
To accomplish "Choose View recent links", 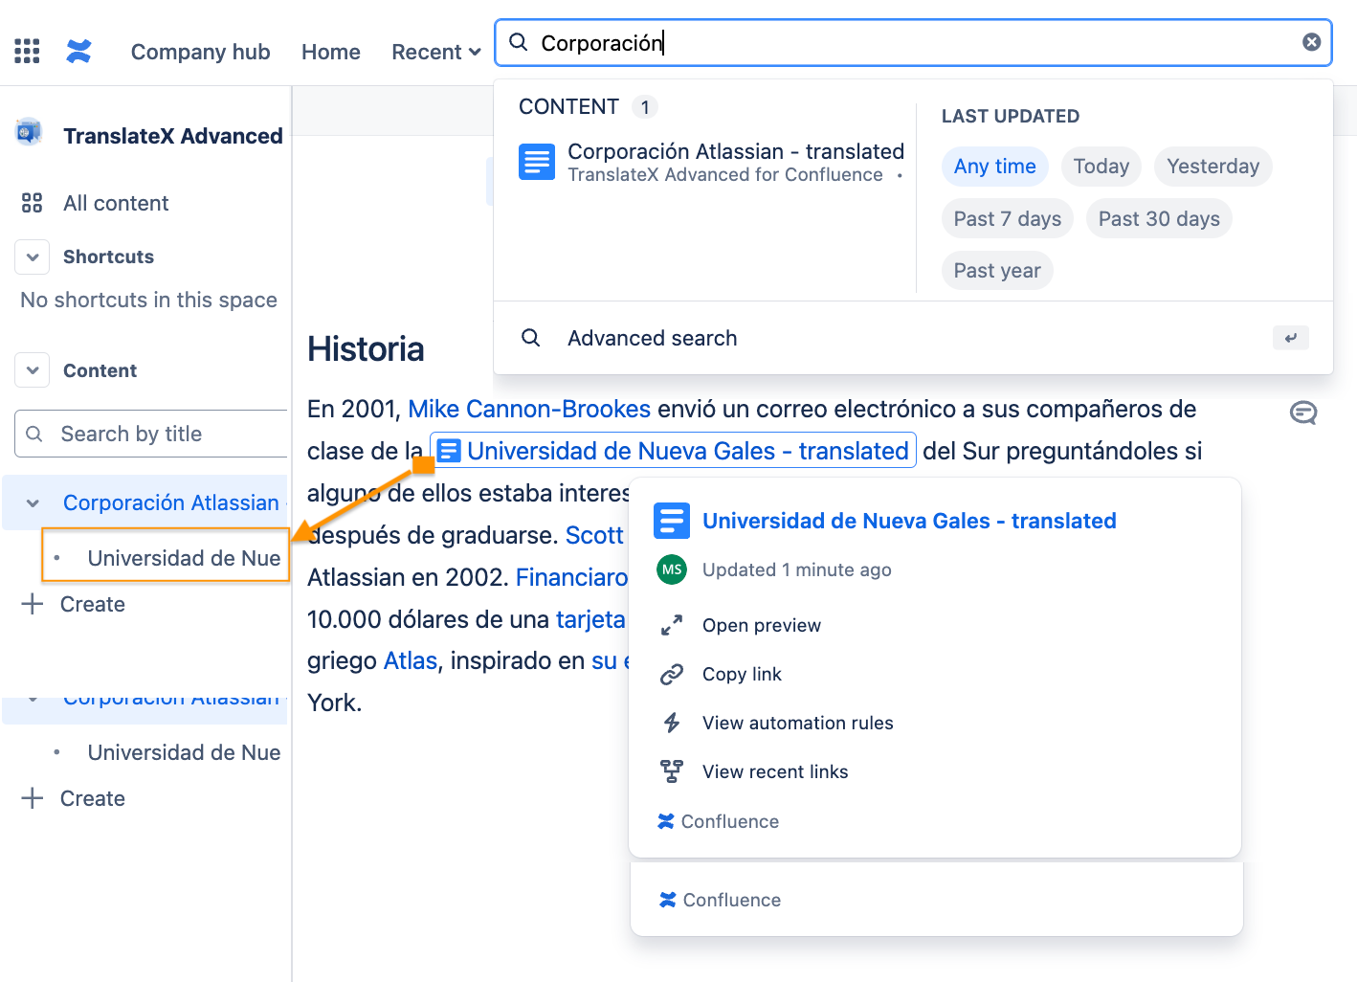I will coord(775,771).
